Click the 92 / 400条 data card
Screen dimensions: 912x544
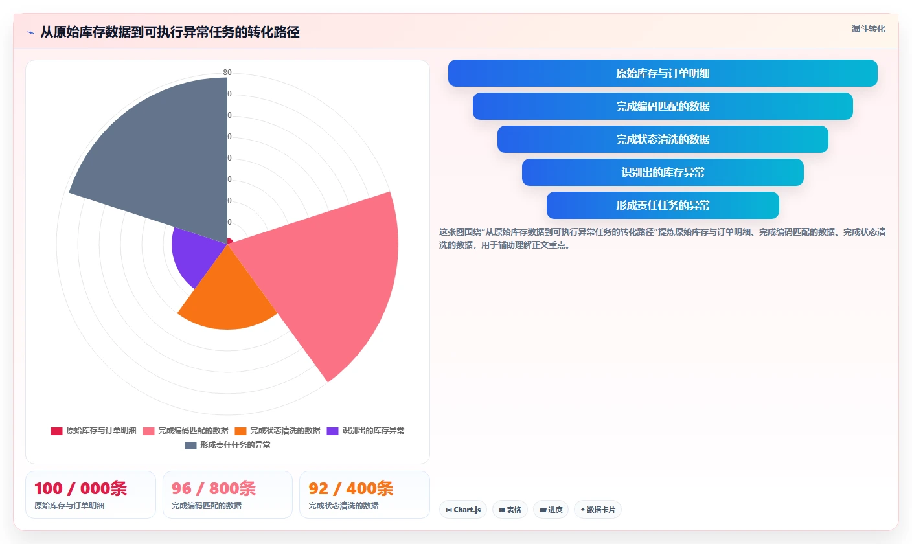[x=365, y=495]
